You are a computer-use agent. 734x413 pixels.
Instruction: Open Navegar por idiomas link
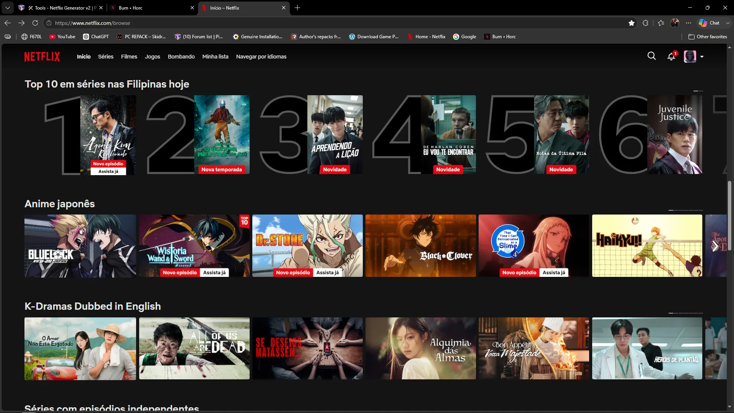click(261, 57)
